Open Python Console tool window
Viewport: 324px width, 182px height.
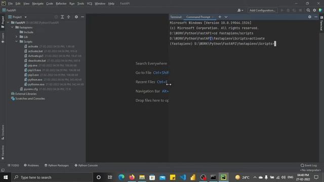(86, 165)
